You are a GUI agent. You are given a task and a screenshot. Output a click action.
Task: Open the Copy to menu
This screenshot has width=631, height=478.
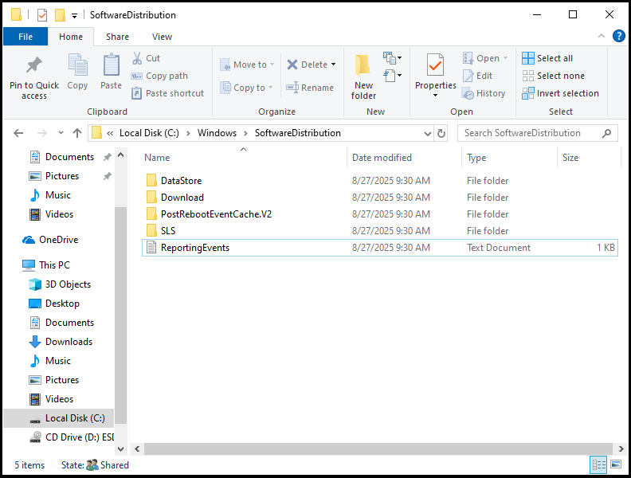(x=246, y=88)
